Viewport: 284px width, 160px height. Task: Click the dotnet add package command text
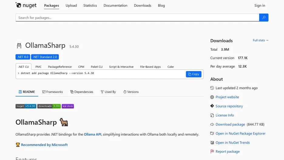(57, 73)
